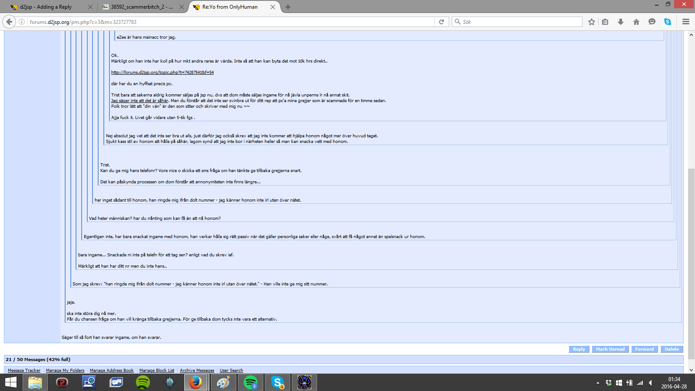Open a new browser tab
695x391 pixels.
(x=288, y=7)
